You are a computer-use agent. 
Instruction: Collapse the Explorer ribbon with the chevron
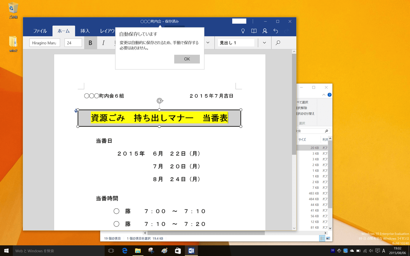click(x=324, y=95)
